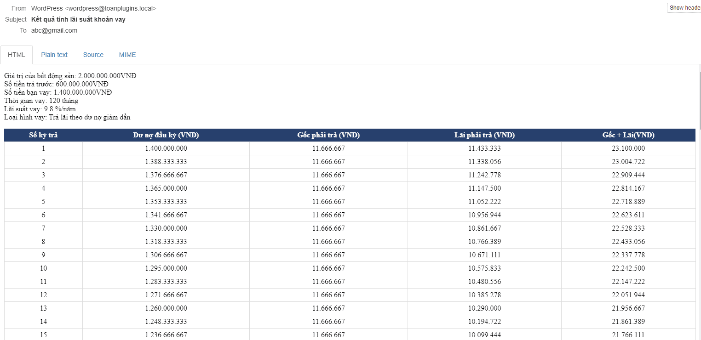Click period number 10 in the table

pyautogui.click(x=43, y=268)
